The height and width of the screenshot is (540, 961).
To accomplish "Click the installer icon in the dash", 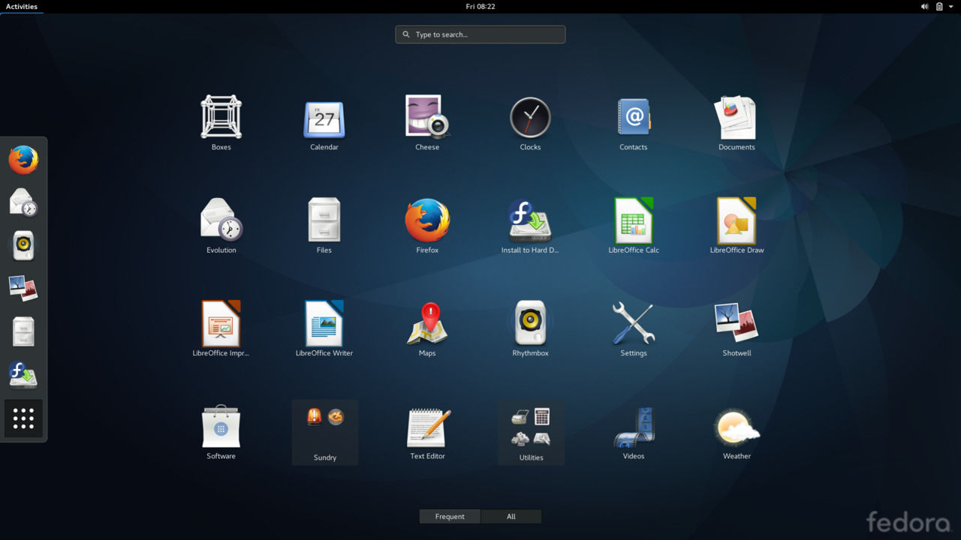I will [x=23, y=375].
